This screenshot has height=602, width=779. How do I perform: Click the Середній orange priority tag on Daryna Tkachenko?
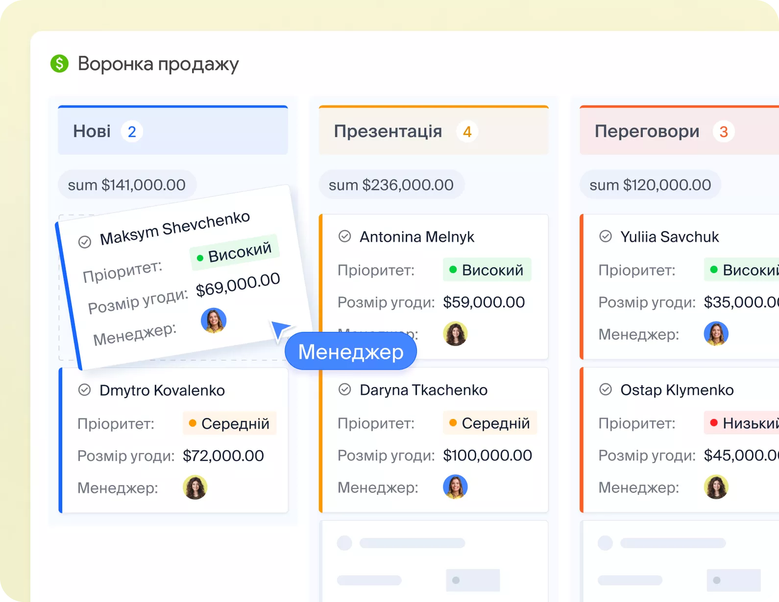pos(489,423)
